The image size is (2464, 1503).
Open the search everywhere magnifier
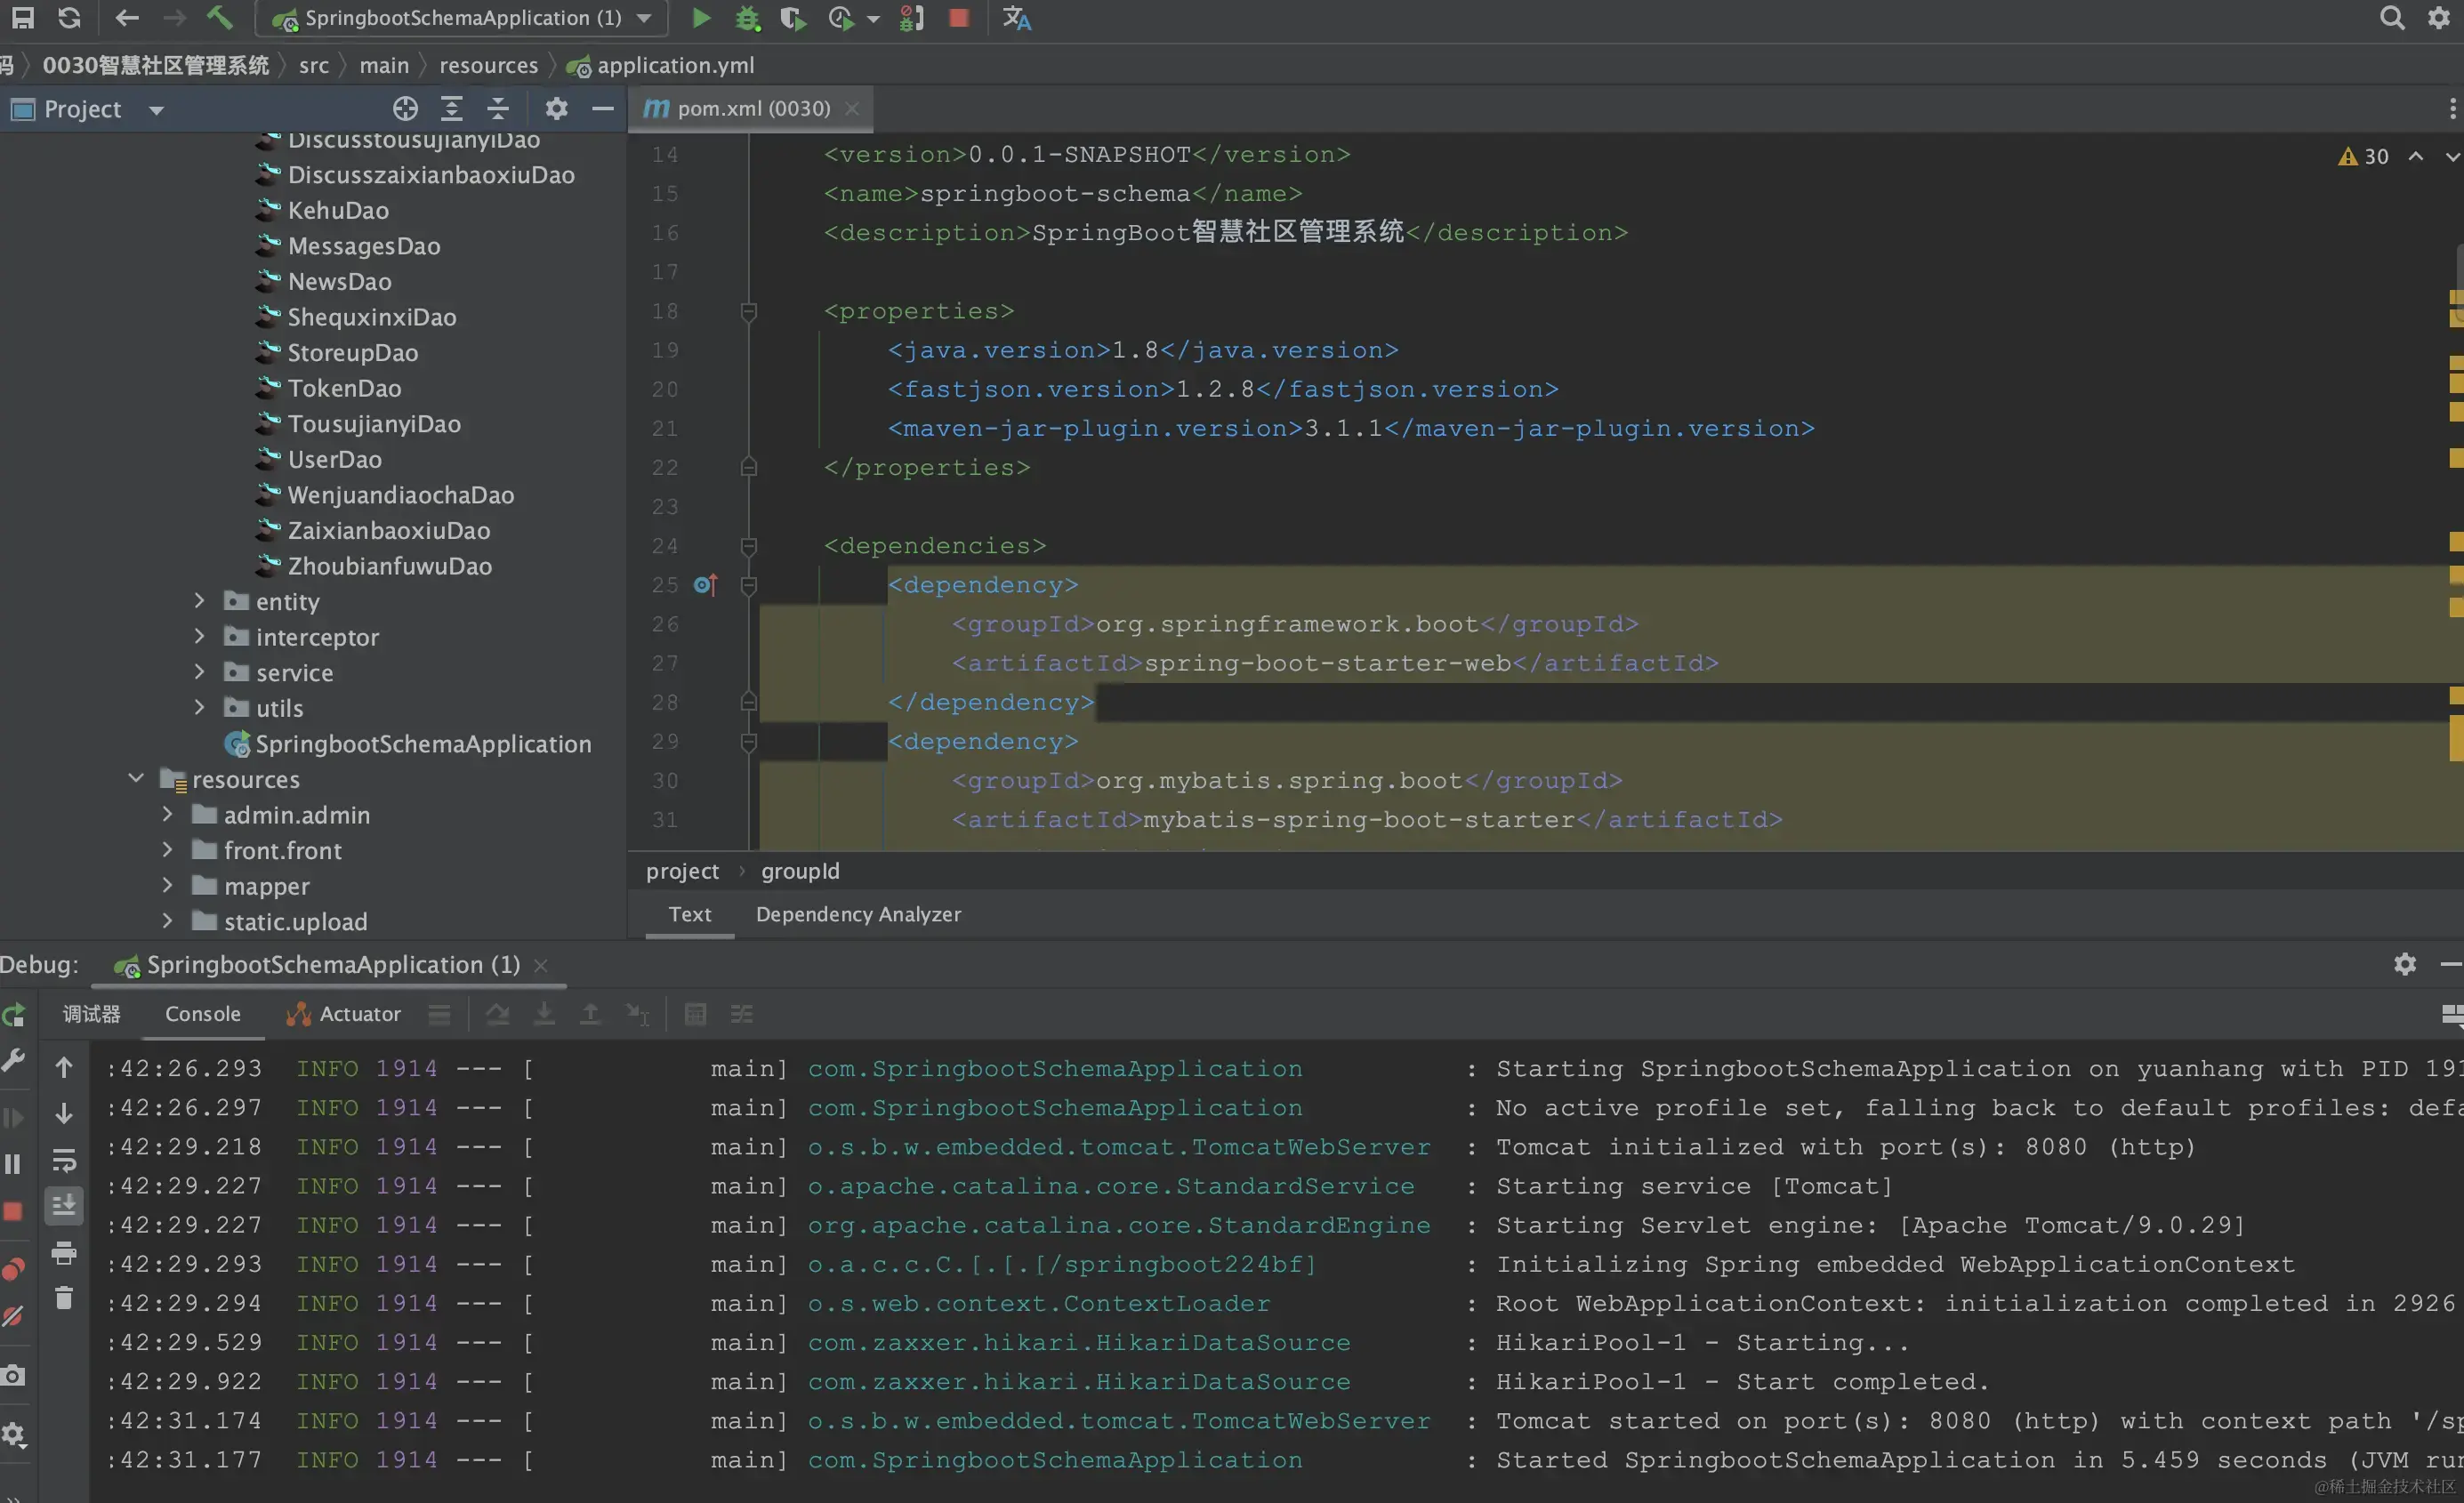[x=2392, y=18]
